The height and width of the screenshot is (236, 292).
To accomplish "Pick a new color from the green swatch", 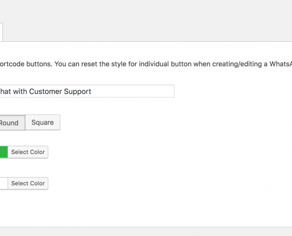I will click(x=4, y=152).
